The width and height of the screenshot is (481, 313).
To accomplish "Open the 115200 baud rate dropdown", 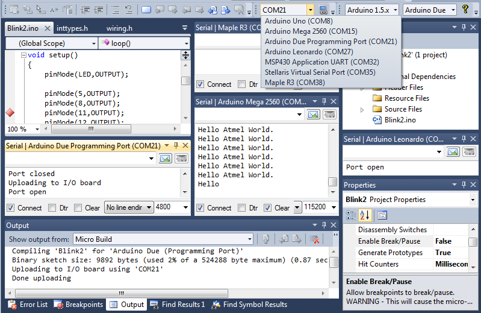I will pyautogui.click(x=334, y=207).
